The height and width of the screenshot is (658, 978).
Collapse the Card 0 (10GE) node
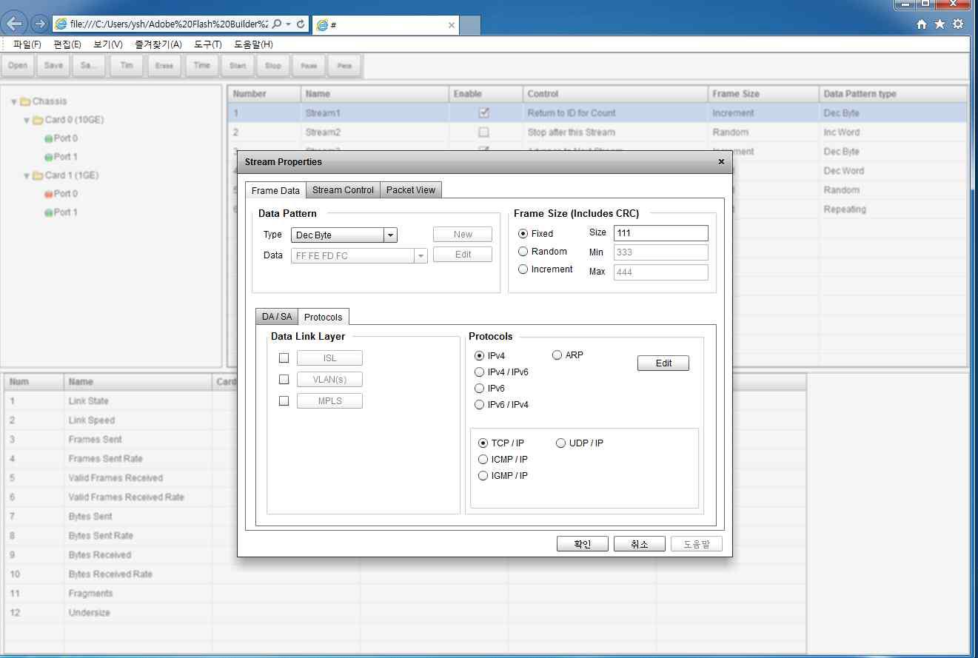(27, 120)
